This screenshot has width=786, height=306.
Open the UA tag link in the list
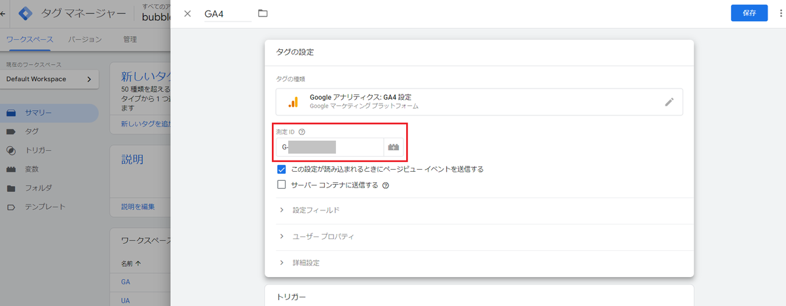click(x=126, y=301)
